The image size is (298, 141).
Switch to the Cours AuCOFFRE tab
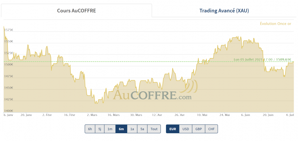(x=76, y=11)
